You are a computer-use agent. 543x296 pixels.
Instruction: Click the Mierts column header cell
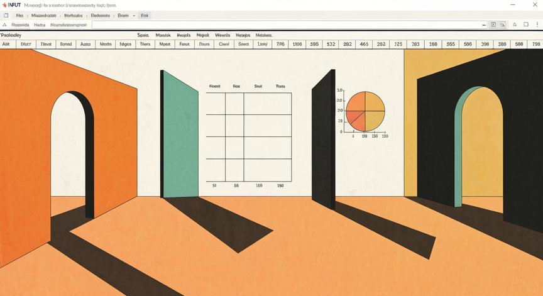106,44
